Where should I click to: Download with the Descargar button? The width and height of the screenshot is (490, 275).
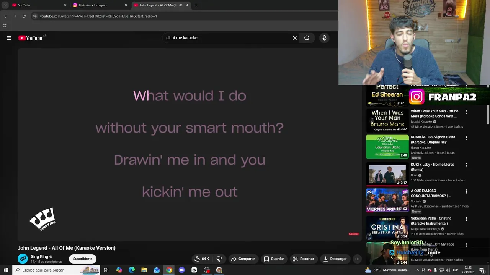click(x=335, y=259)
